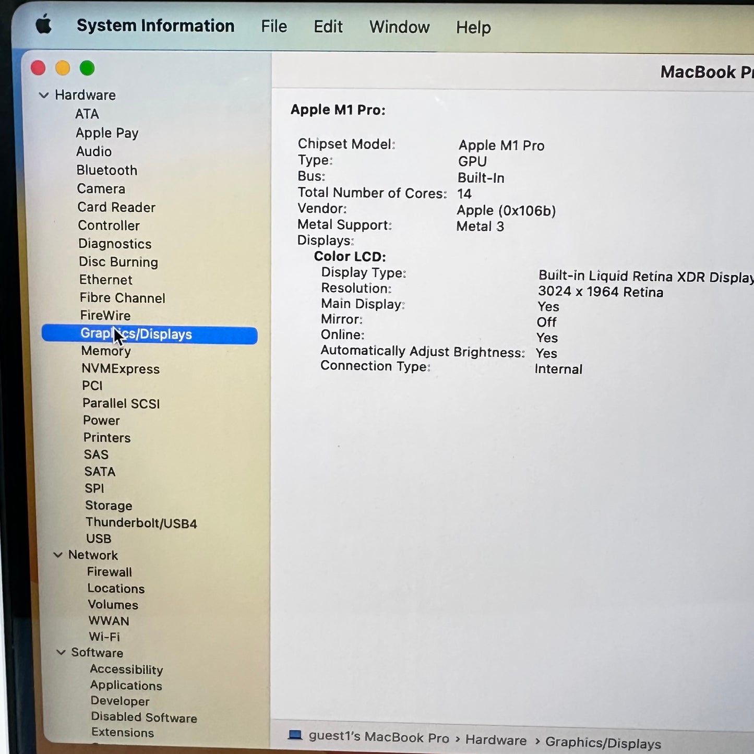
Task: Select Card Reader in the sidebar
Action: click(x=116, y=207)
